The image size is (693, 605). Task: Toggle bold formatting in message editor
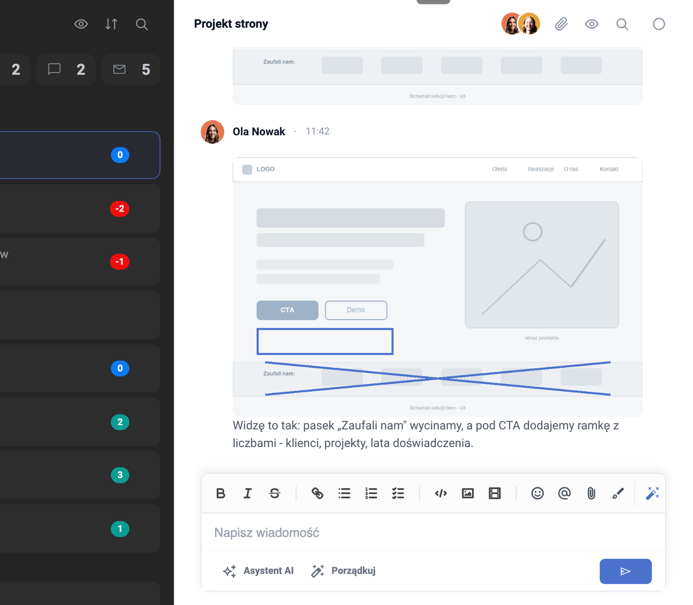pos(221,493)
